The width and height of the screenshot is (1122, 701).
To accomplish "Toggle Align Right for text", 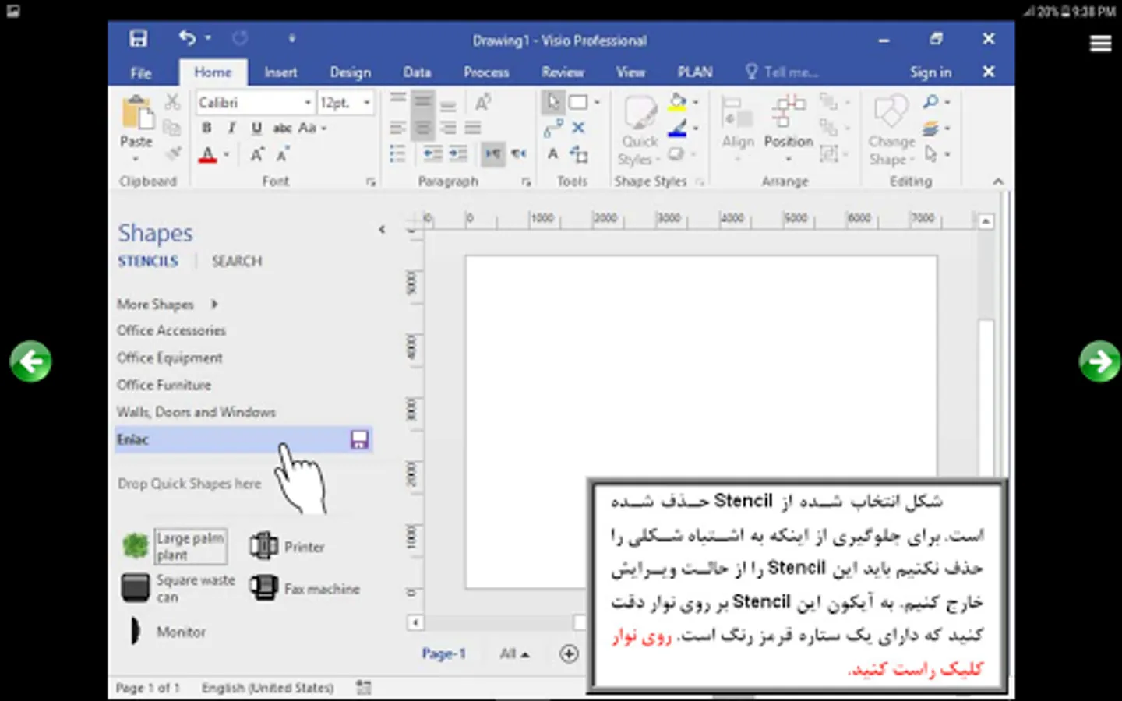I will coord(448,128).
